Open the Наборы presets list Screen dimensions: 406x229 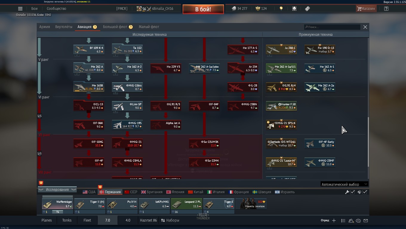click(x=170, y=220)
